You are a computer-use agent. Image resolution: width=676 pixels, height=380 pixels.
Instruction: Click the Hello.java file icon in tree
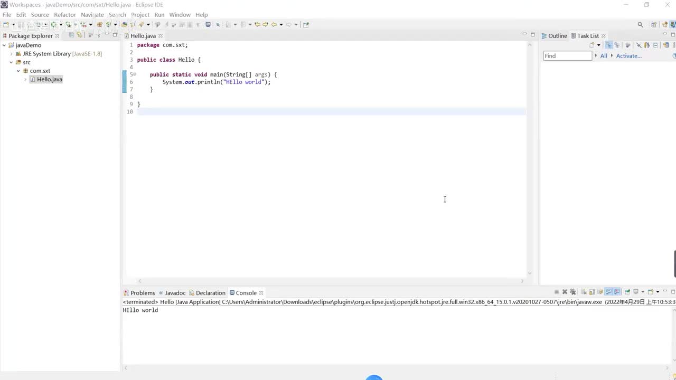pyautogui.click(x=32, y=79)
